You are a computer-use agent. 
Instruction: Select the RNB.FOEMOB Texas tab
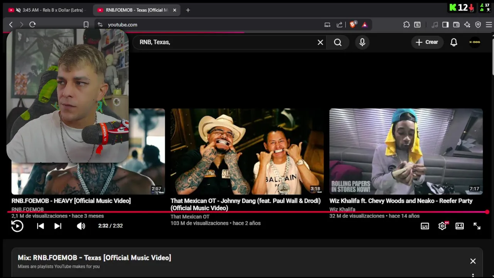pyautogui.click(x=137, y=10)
